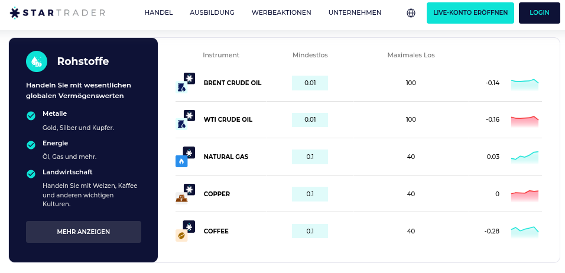565x273 pixels.
Task: Open the Coffee sparkline chart
Action: coord(525,232)
